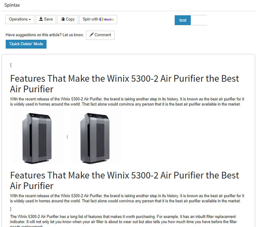Viewport: 256px width, 227px height.
Task: Click the opening curly brace in editor
Action: (11, 65)
